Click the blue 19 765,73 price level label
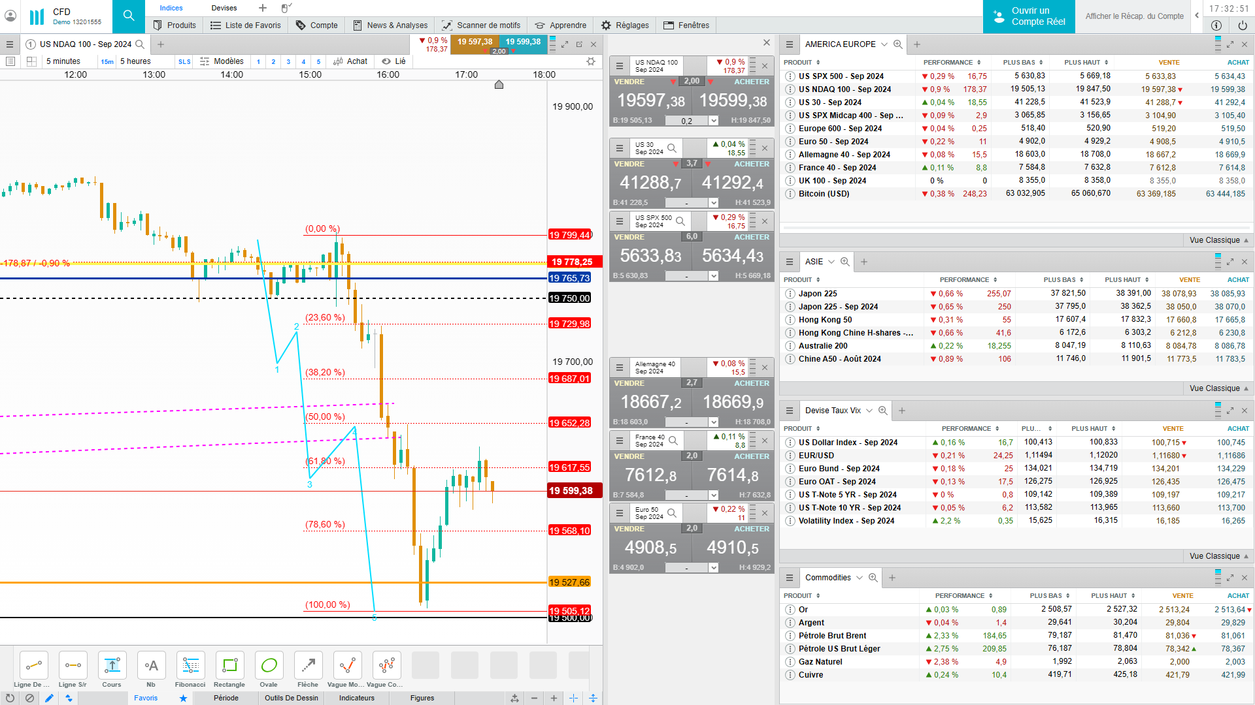This screenshot has width=1255, height=705. (569, 278)
